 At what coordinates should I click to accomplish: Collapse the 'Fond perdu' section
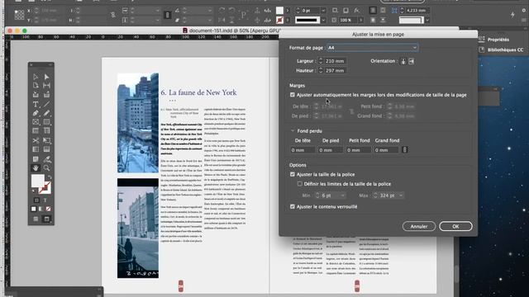click(293, 130)
